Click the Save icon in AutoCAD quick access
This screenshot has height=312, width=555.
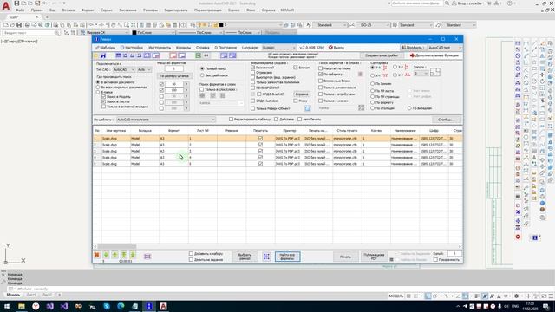tap(16, 3)
